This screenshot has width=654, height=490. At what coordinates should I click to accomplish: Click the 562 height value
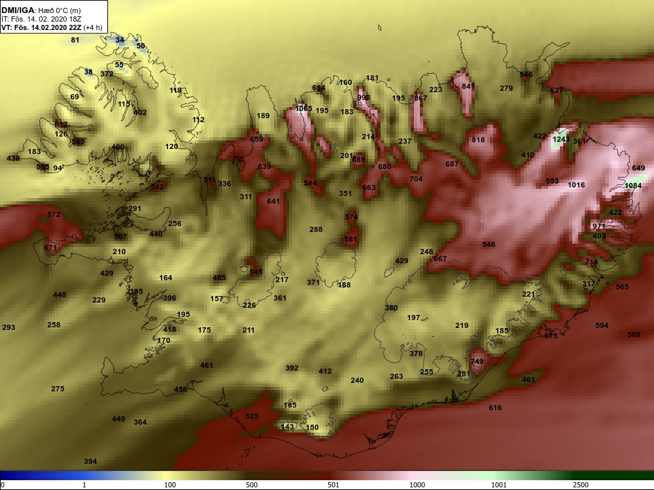(x=78, y=142)
